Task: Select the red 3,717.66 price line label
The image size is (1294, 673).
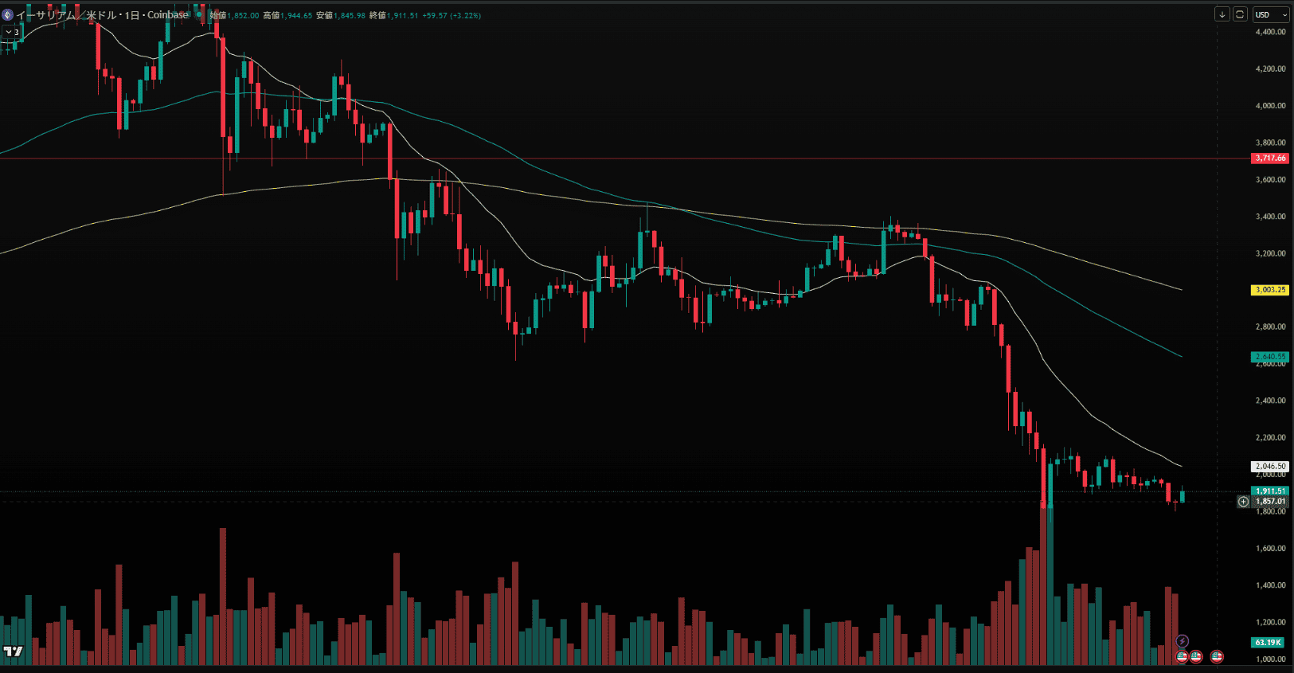Action: [x=1270, y=158]
